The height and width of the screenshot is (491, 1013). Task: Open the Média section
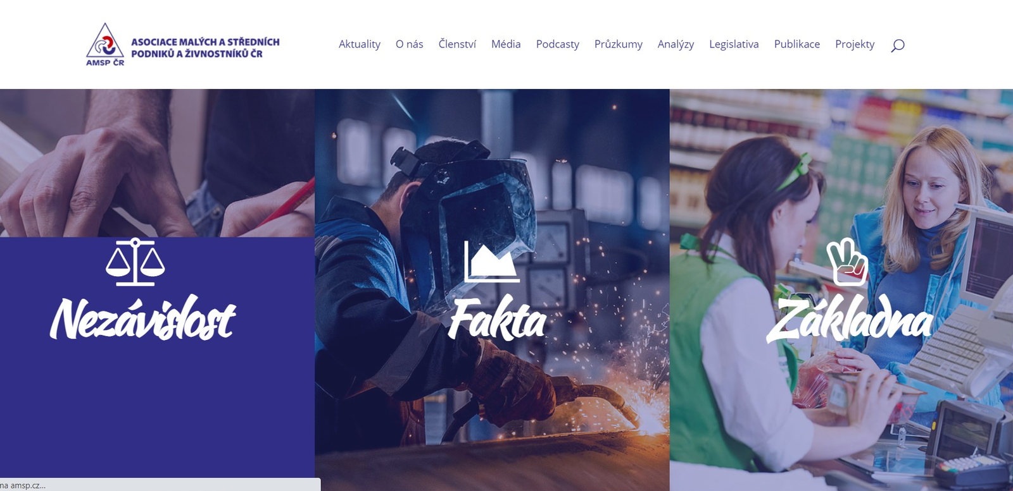[x=506, y=44]
